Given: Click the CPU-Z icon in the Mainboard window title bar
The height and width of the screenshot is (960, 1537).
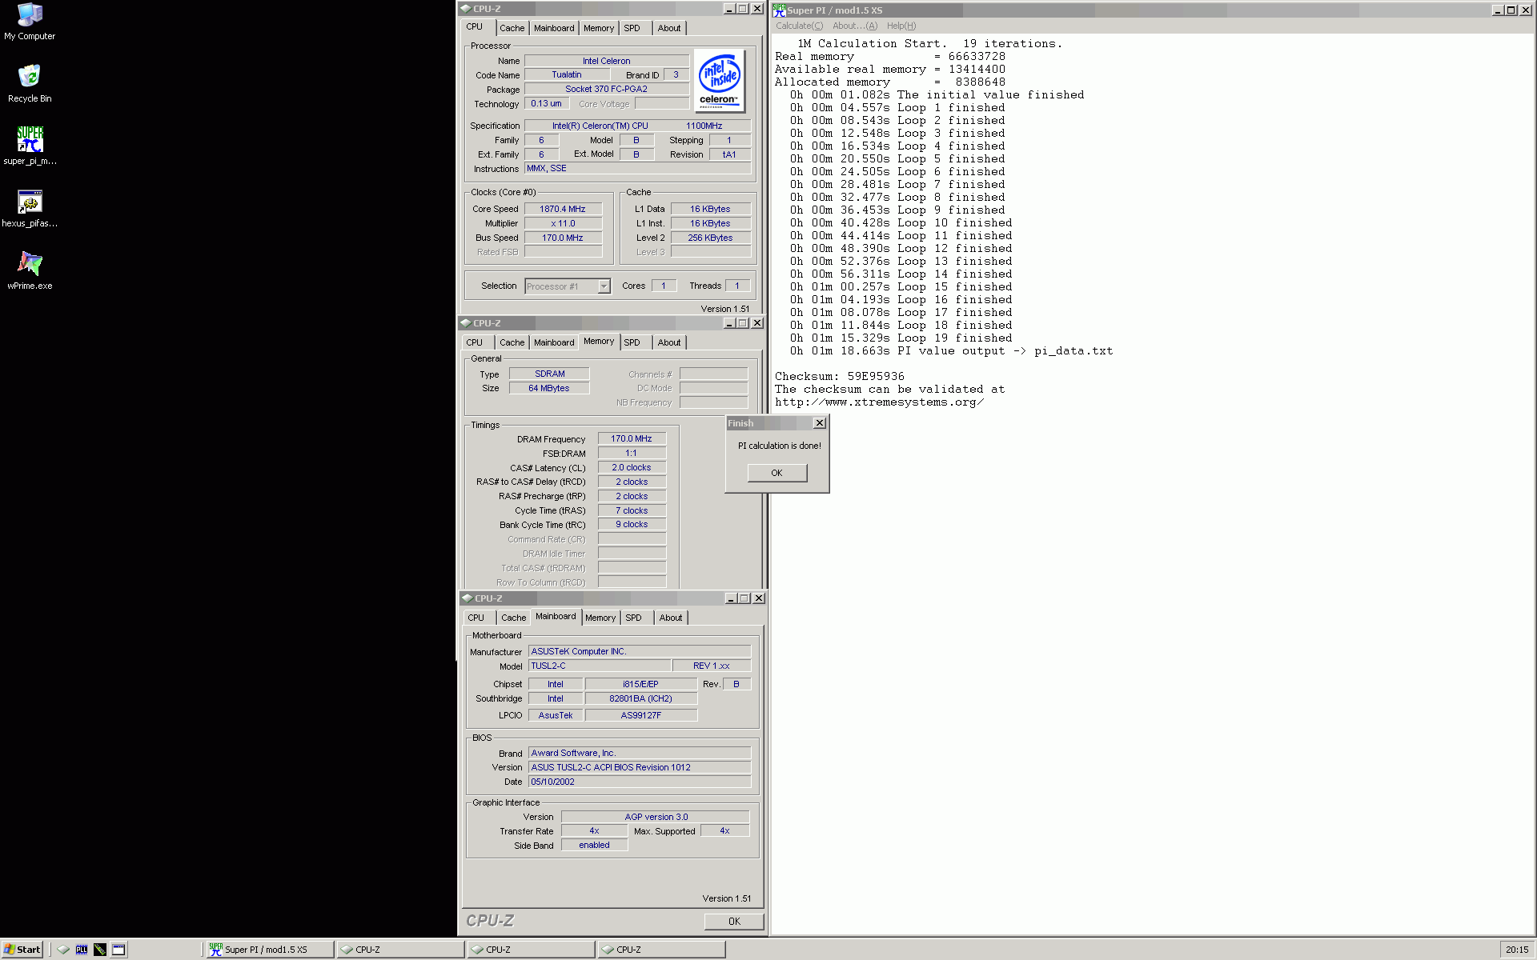Looking at the screenshot, I should pyautogui.click(x=467, y=598).
